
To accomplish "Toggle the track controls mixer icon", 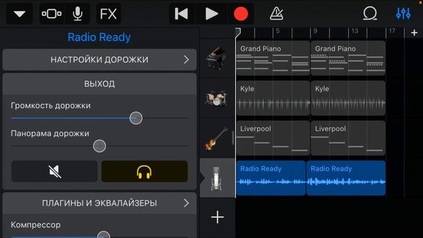I will (x=403, y=13).
